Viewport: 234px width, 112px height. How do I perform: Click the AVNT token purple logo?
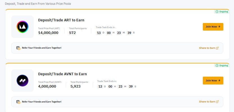[x=22, y=81]
